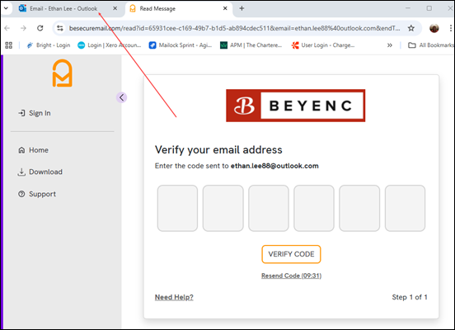455x330 pixels.
Task: Open the Bright - Login bookmark
Action: tap(49, 45)
